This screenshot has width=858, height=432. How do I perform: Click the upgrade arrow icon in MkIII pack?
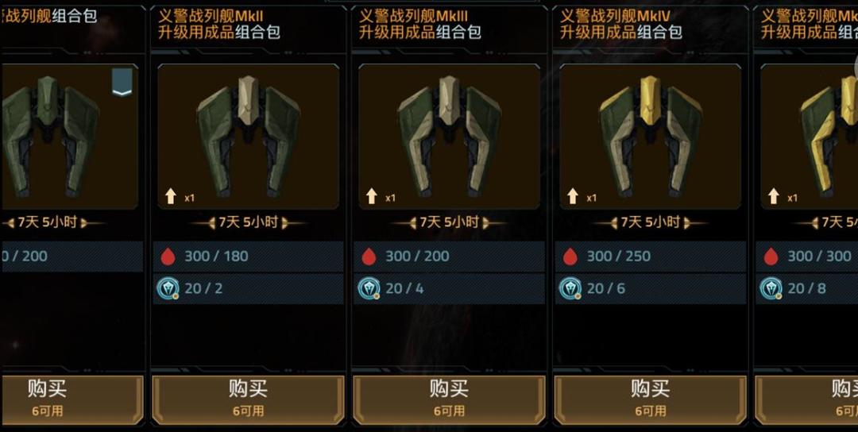tap(372, 196)
